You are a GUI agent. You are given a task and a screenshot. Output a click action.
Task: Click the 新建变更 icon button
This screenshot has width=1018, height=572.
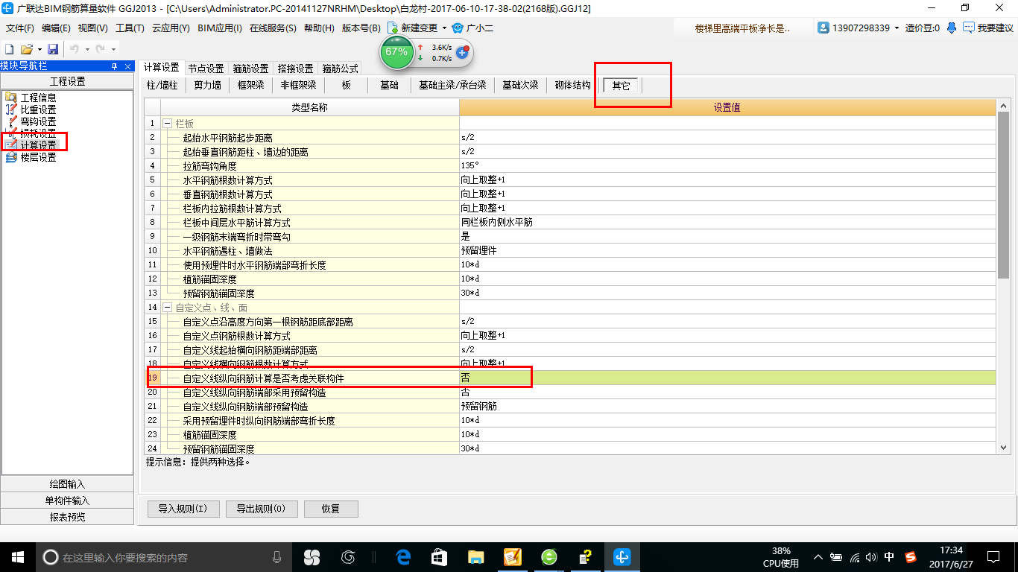(x=412, y=28)
